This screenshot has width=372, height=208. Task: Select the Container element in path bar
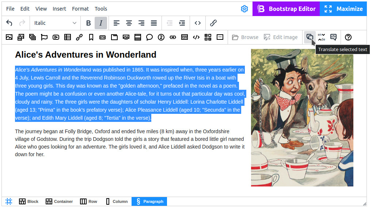59,201
